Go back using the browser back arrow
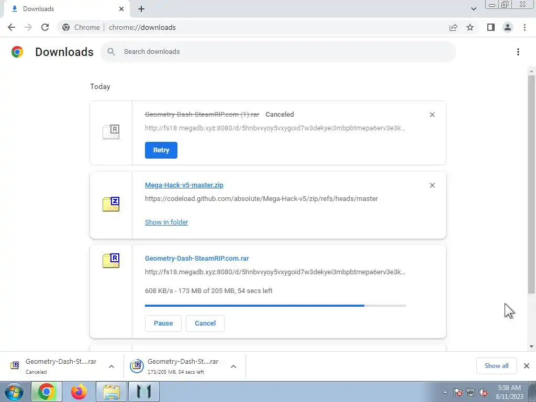This screenshot has height=402, width=536. tap(12, 27)
